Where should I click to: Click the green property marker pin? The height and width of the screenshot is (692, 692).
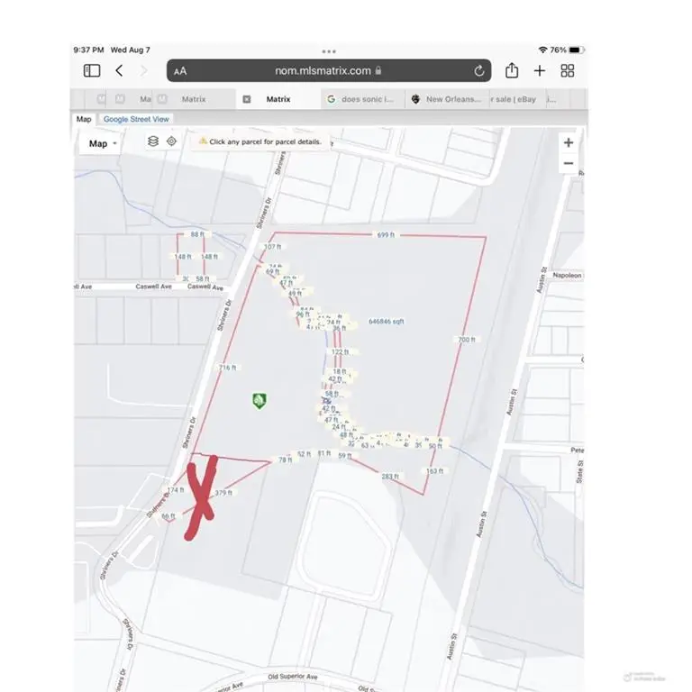coord(259,399)
